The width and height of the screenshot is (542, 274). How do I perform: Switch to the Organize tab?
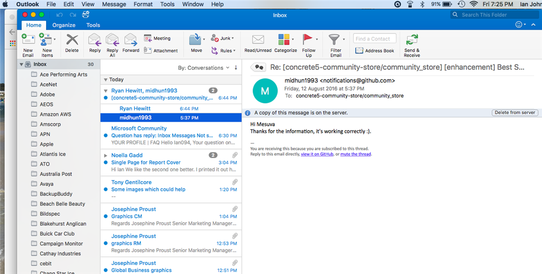pyautogui.click(x=64, y=25)
